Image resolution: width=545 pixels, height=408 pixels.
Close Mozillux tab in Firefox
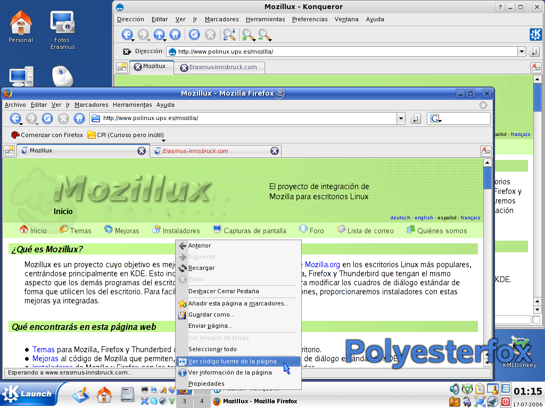click(x=142, y=150)
